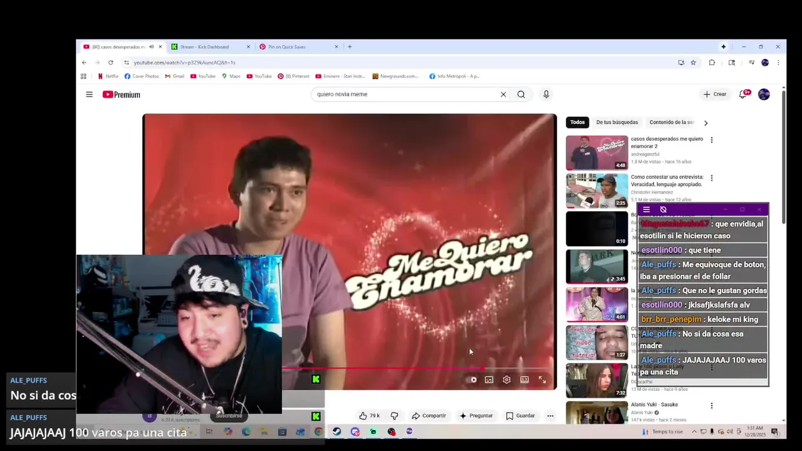Screen dimensions: 802x451
Task: Seek using the red video progress bar
Action: click(x=418, y=368)
